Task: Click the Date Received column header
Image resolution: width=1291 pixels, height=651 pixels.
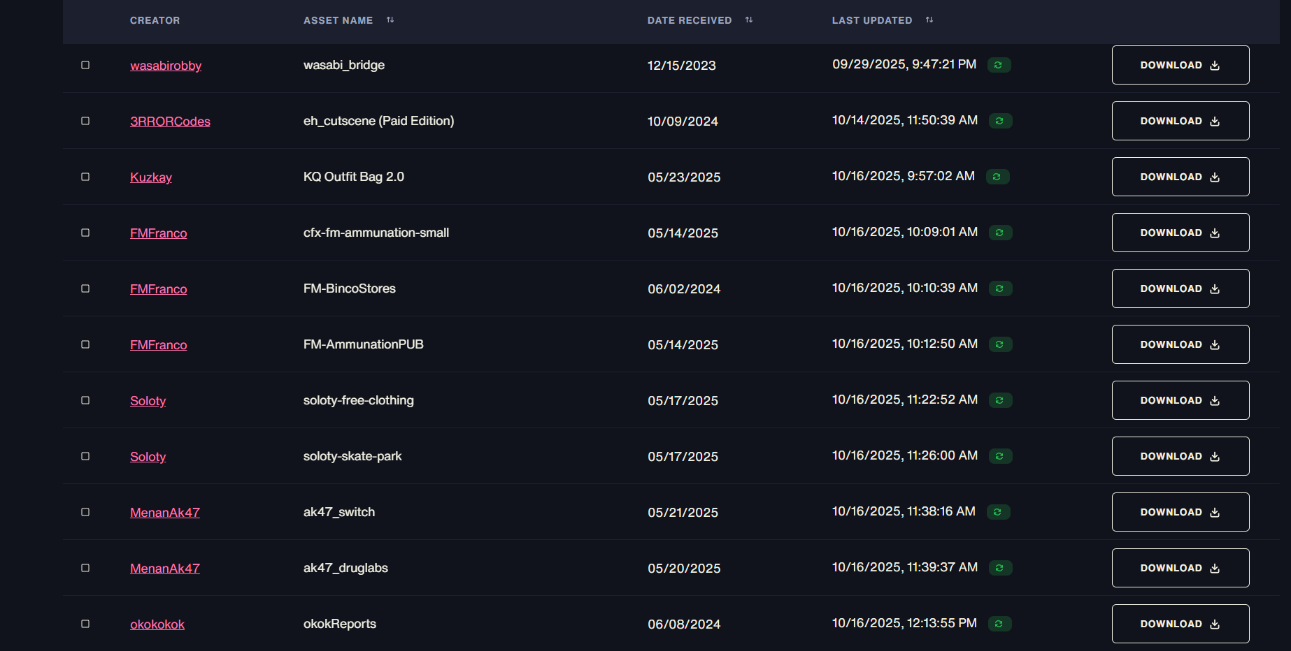Action: click(x=690, y=20)
